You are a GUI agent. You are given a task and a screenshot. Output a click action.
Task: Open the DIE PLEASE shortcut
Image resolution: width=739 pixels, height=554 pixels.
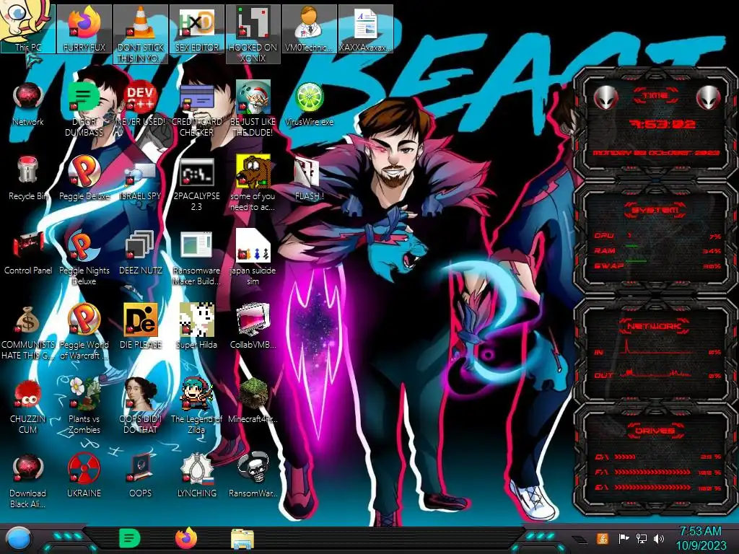pyautogui.click(x=141, y=327)
